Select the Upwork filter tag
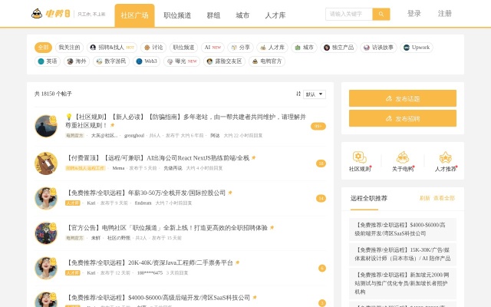The image size is (491, 307). [417, 47]
